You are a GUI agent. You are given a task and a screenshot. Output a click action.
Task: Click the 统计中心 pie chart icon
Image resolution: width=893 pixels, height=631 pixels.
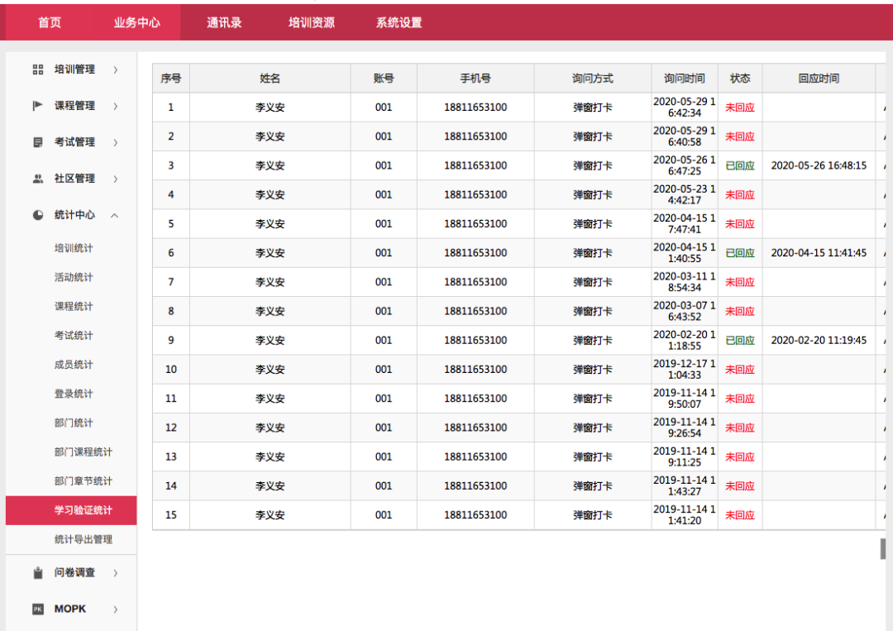pos(38,215)
